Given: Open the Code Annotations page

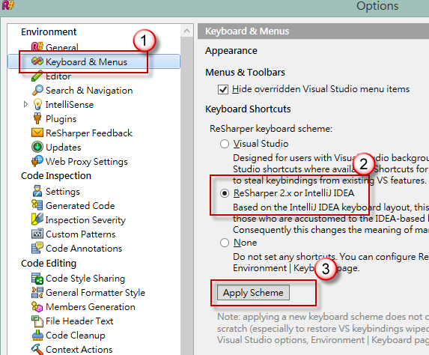Looking at the screenshot, I should click(x=84, y=248).
